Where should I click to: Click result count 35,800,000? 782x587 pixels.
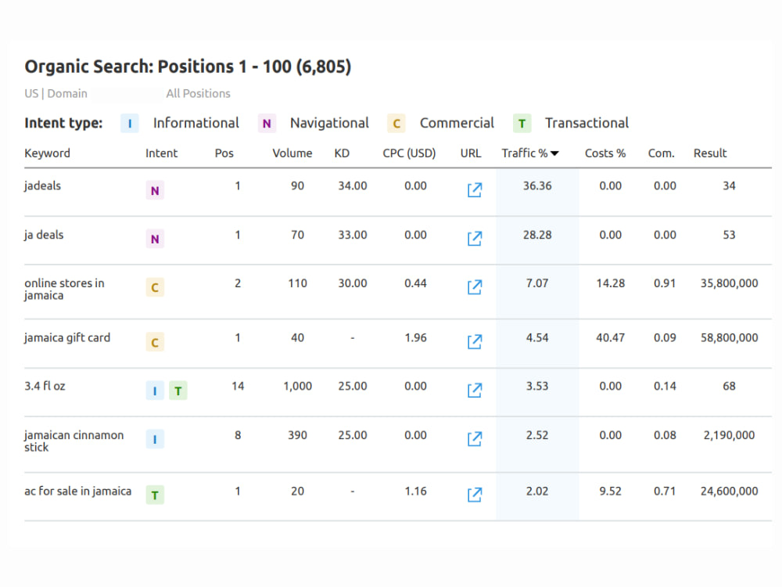coord(729,283)
